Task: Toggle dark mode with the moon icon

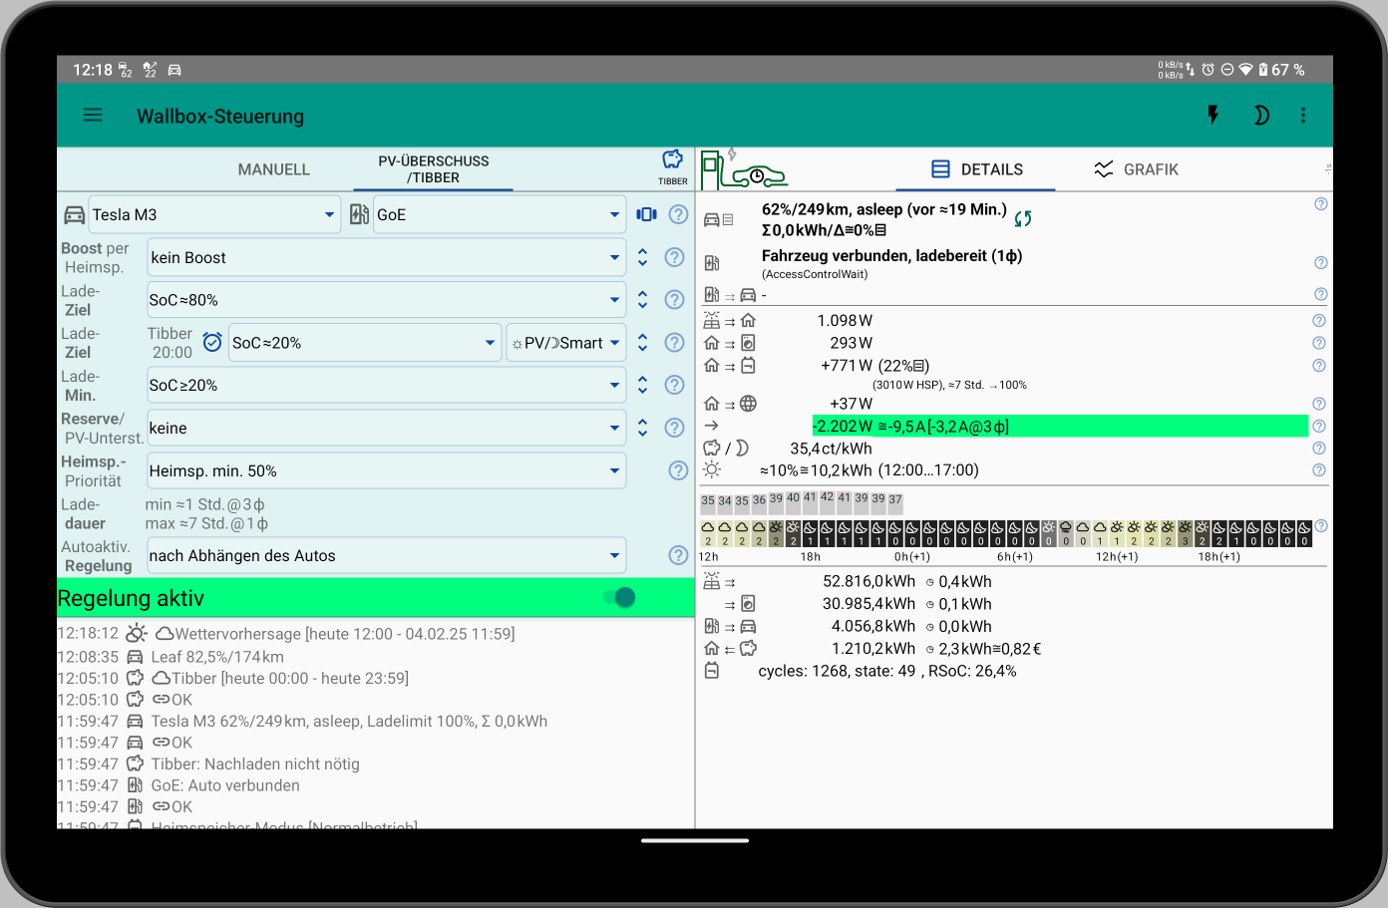Action: [1261, 115]
